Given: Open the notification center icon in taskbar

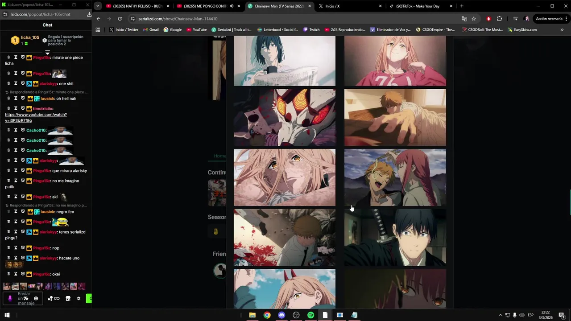Looking at the screenshot, I should (562, 315).
